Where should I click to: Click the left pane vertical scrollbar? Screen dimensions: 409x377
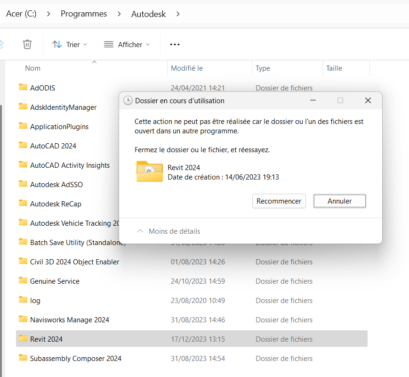pos(1,240)
